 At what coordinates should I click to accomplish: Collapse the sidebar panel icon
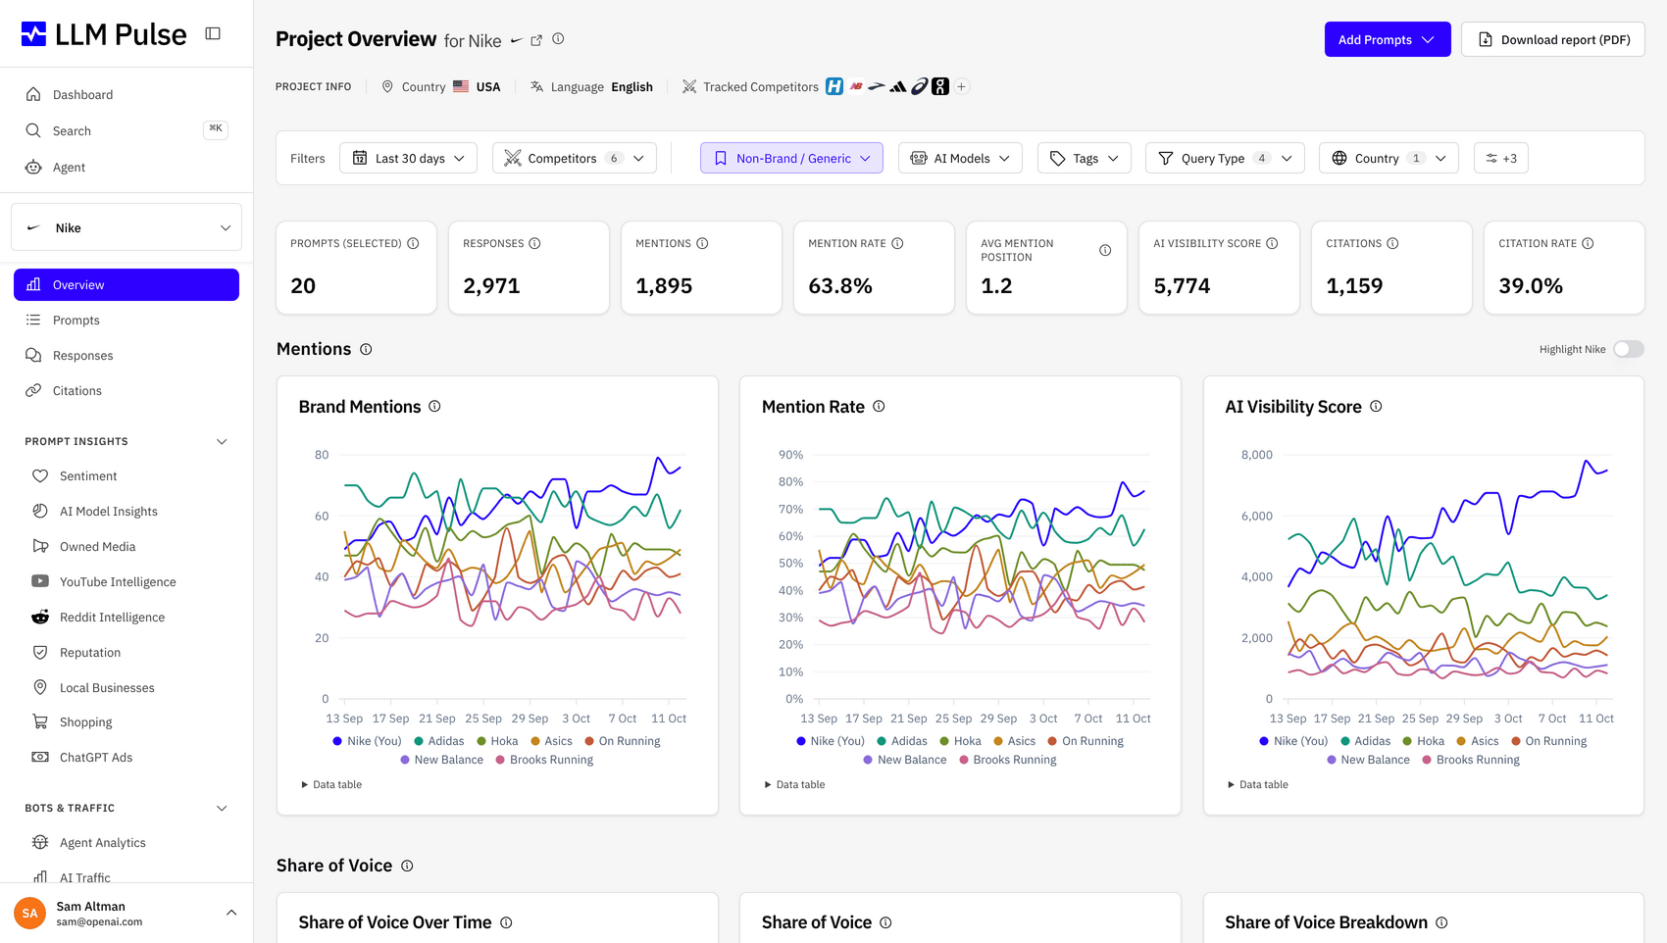pos(213,33)
